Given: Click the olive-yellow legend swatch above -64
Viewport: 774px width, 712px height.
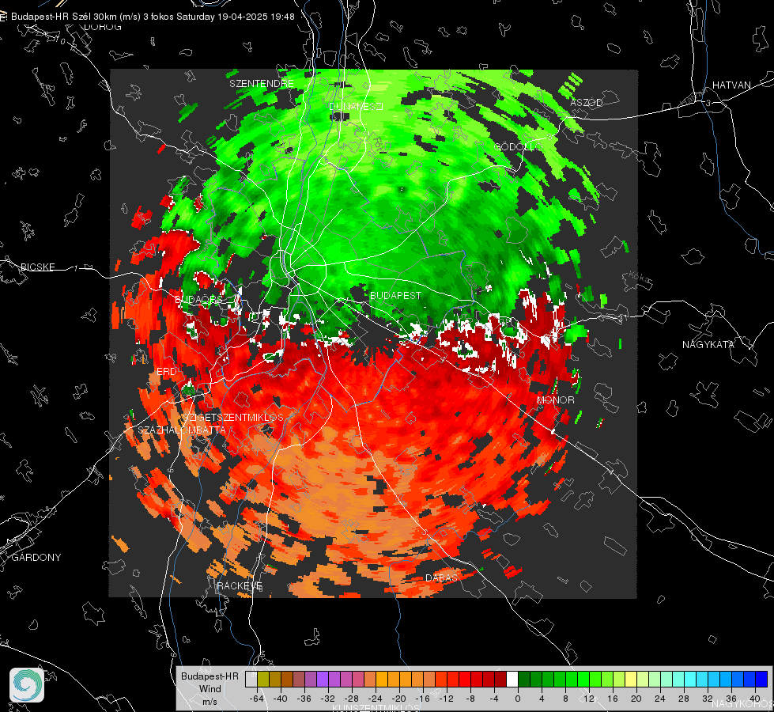Looking at the screenshot, I should pos(263,680).
